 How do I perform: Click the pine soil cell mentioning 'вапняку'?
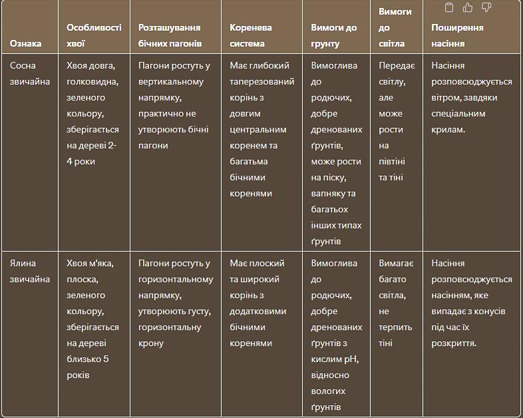[x=337, y=154]
